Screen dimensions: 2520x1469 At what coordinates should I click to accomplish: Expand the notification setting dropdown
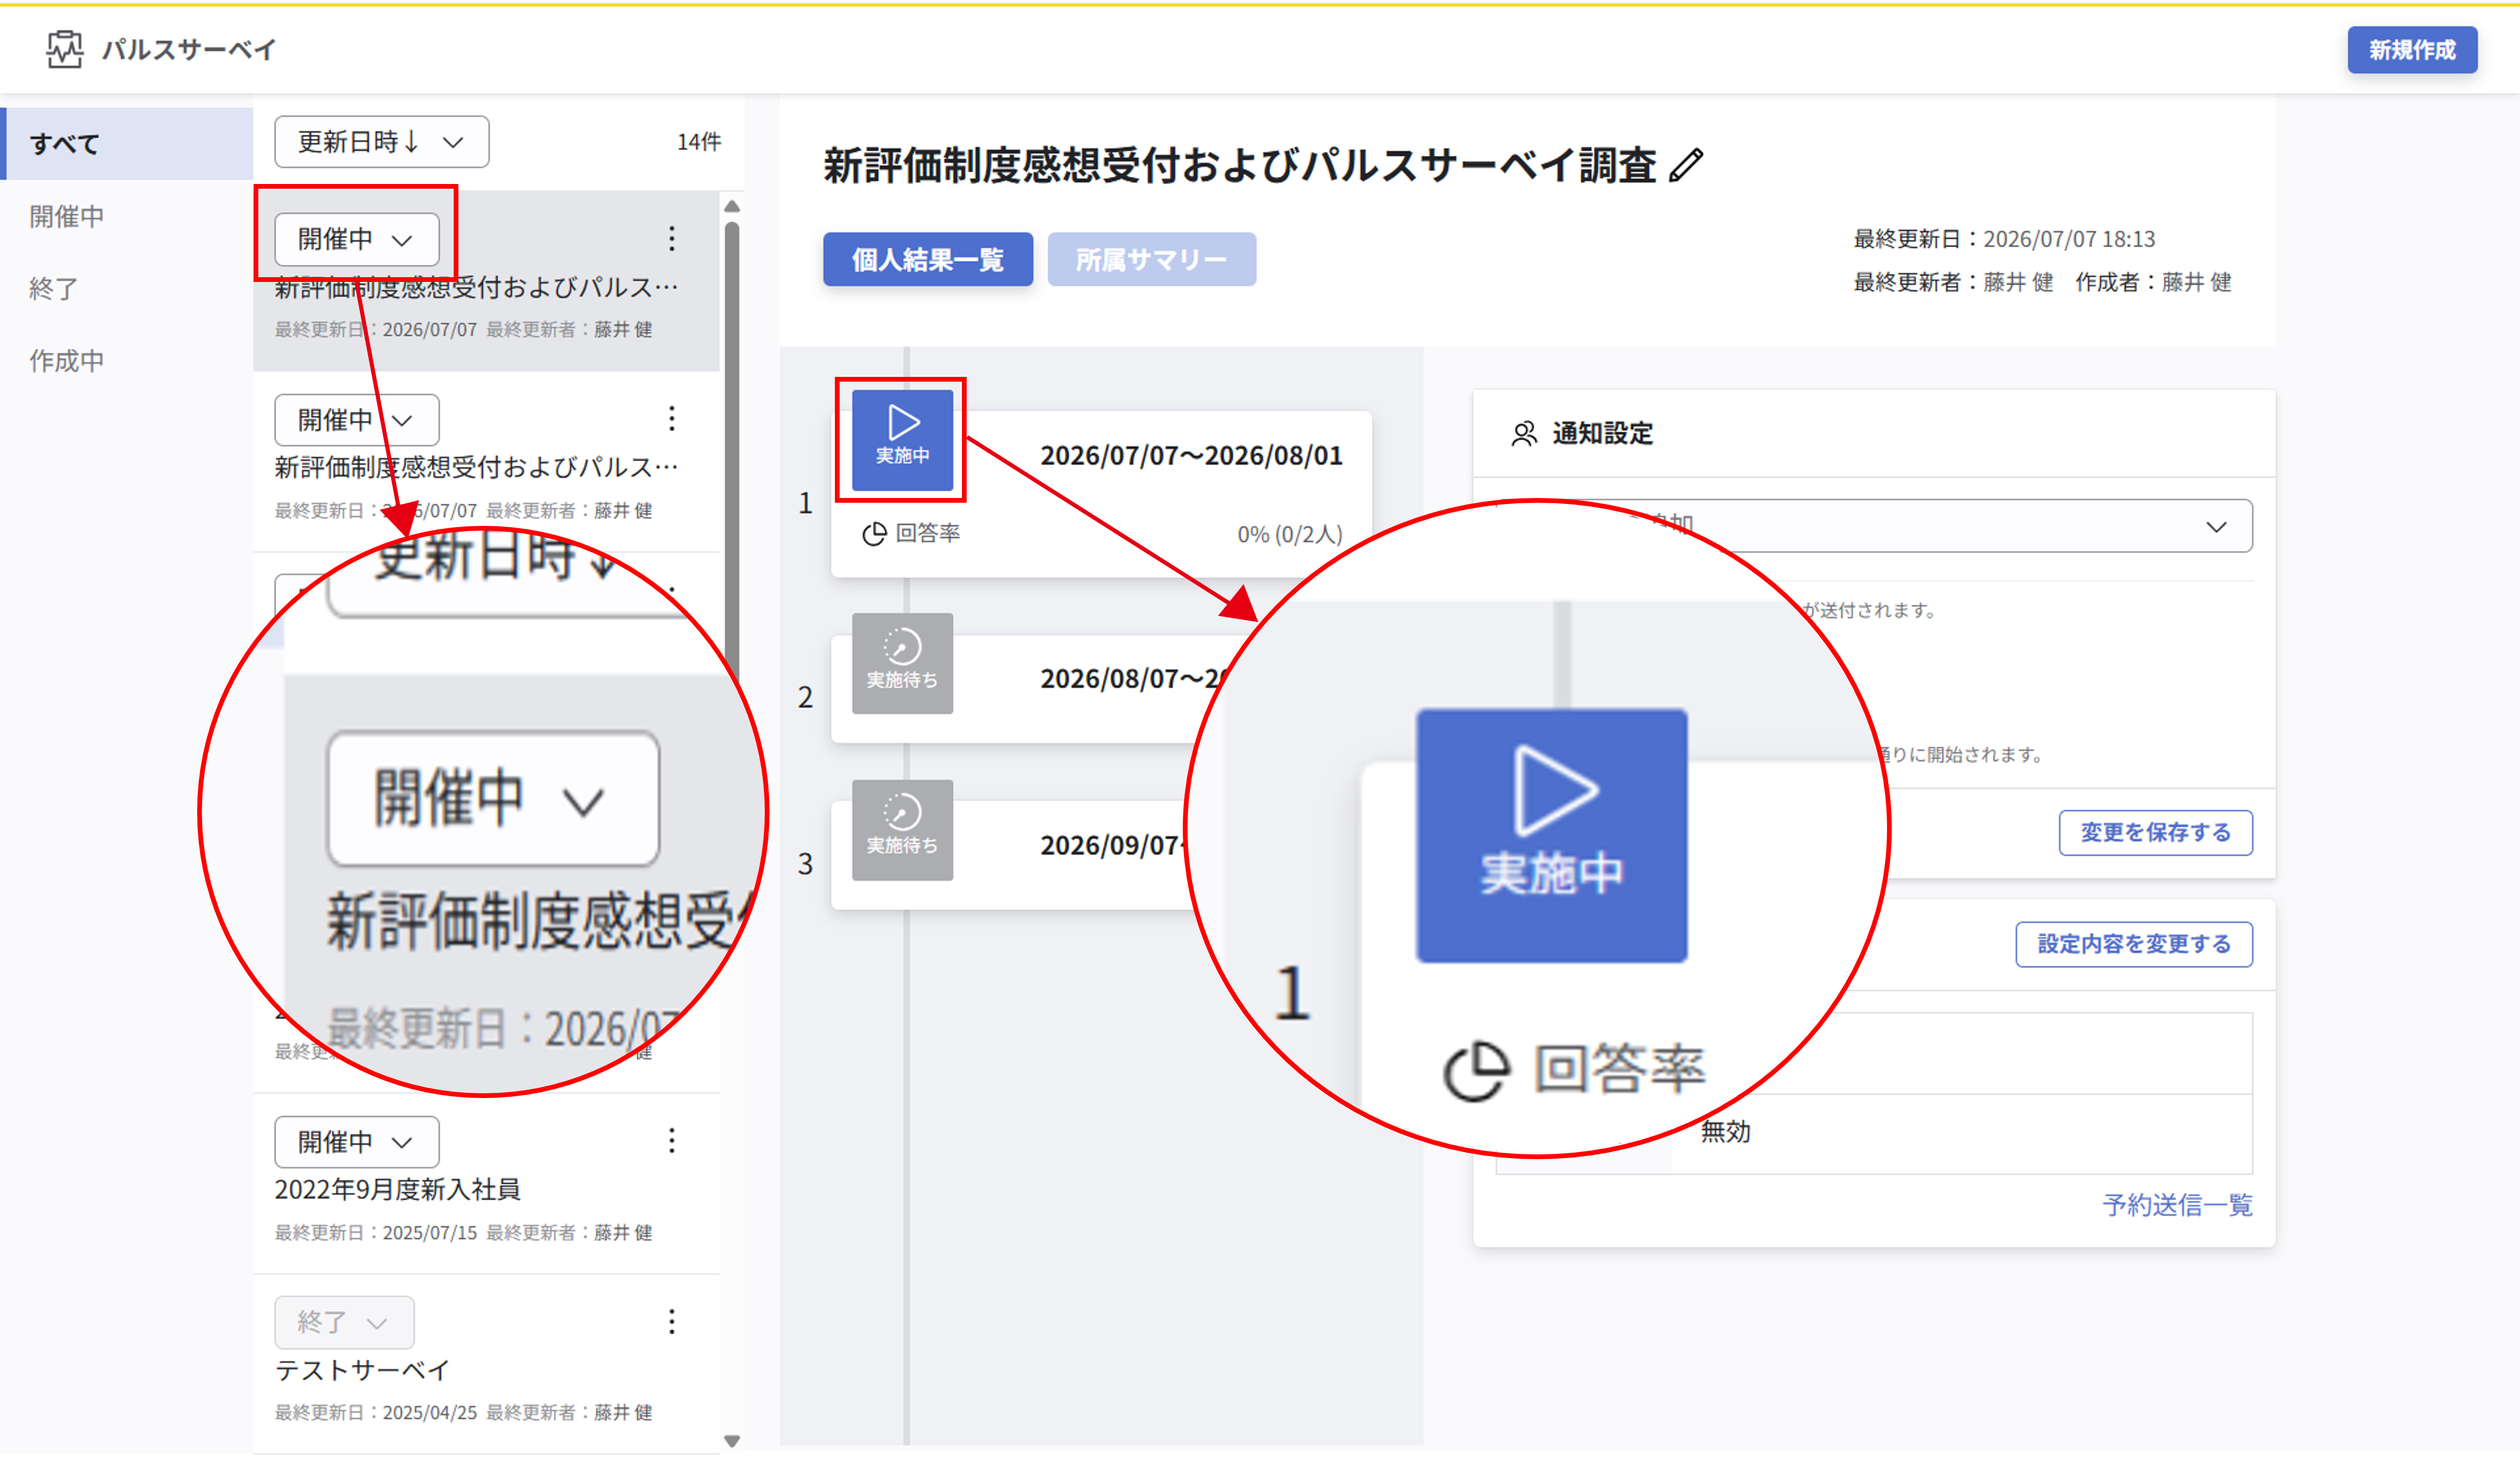click(1873, 526)
